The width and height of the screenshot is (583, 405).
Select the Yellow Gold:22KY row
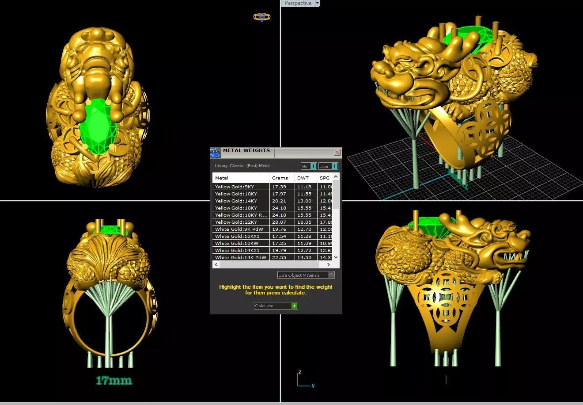click(273, 222)
